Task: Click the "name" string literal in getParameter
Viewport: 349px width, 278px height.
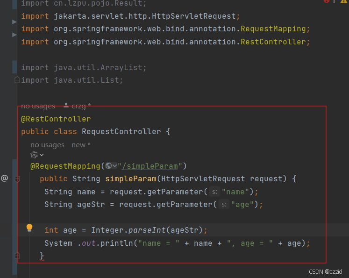Action: coord(235,192)
